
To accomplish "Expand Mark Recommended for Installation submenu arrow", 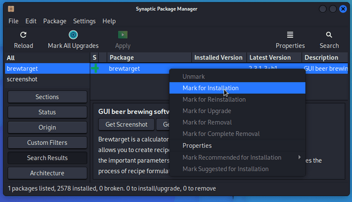I will [299, 157].
